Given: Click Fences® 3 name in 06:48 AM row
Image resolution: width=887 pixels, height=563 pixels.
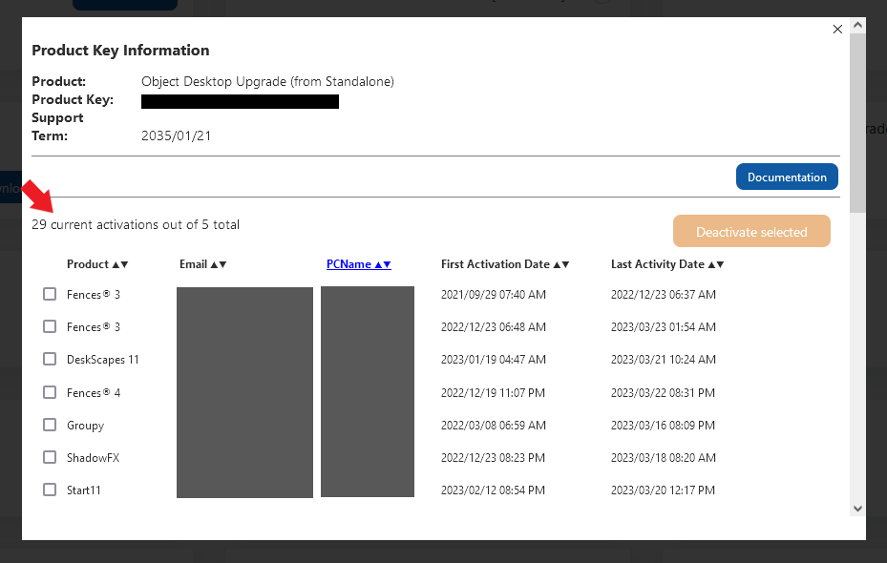Looking at the screenshot, I should (x=94, y=327).
